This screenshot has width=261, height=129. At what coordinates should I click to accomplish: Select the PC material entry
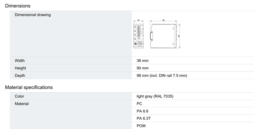139,104
